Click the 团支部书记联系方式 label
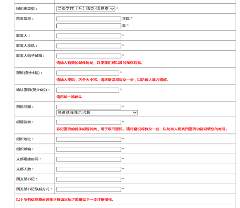 tap(34, 189)
